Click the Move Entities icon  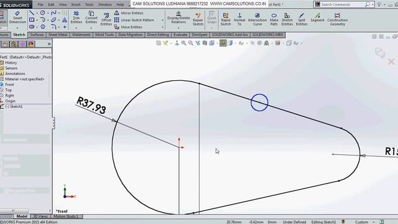(x=116, y=27)
